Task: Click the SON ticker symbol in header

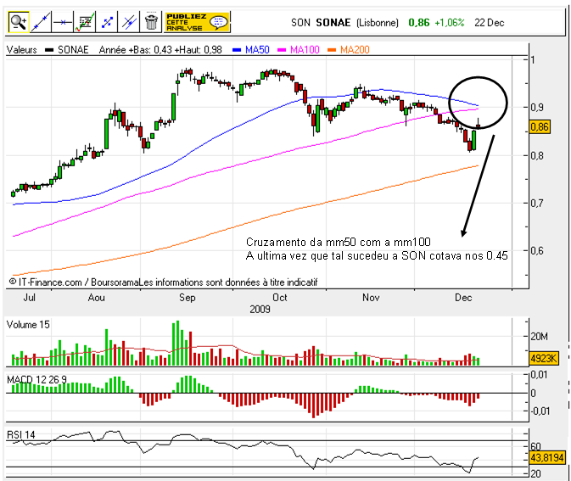Action: tap(300, 23)
